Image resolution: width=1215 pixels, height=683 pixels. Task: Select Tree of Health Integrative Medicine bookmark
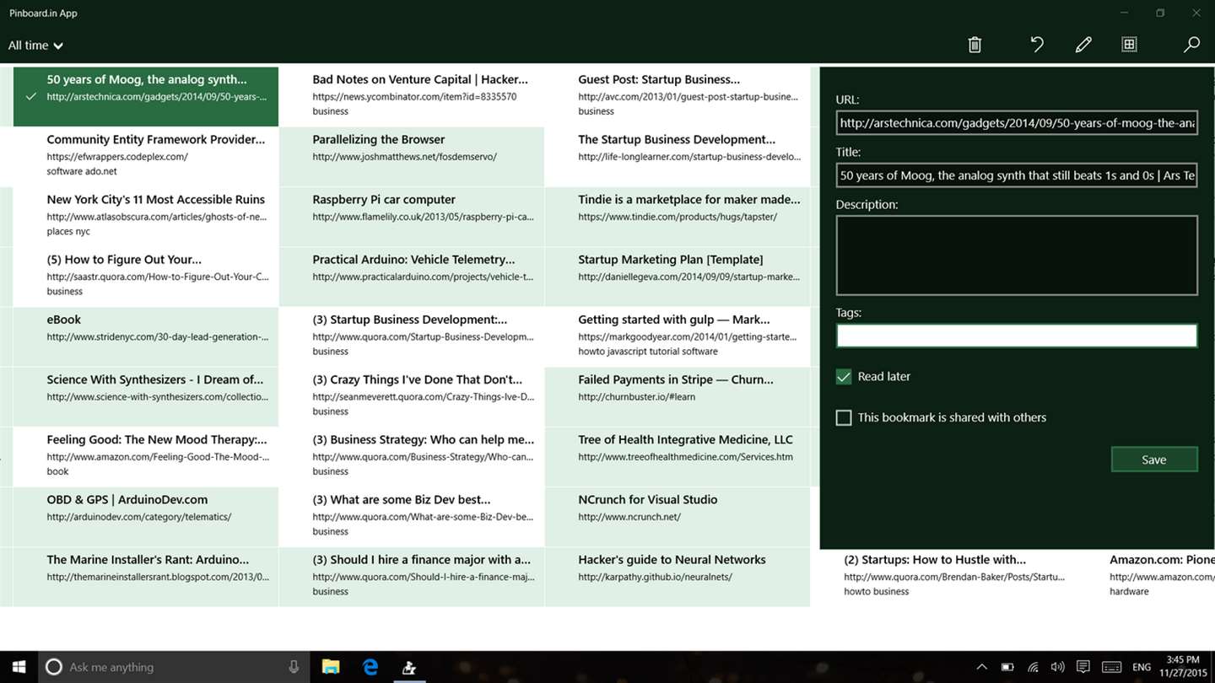[678, 457]
